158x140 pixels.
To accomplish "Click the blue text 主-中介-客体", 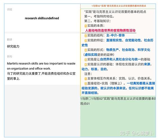I will point(115,35).
